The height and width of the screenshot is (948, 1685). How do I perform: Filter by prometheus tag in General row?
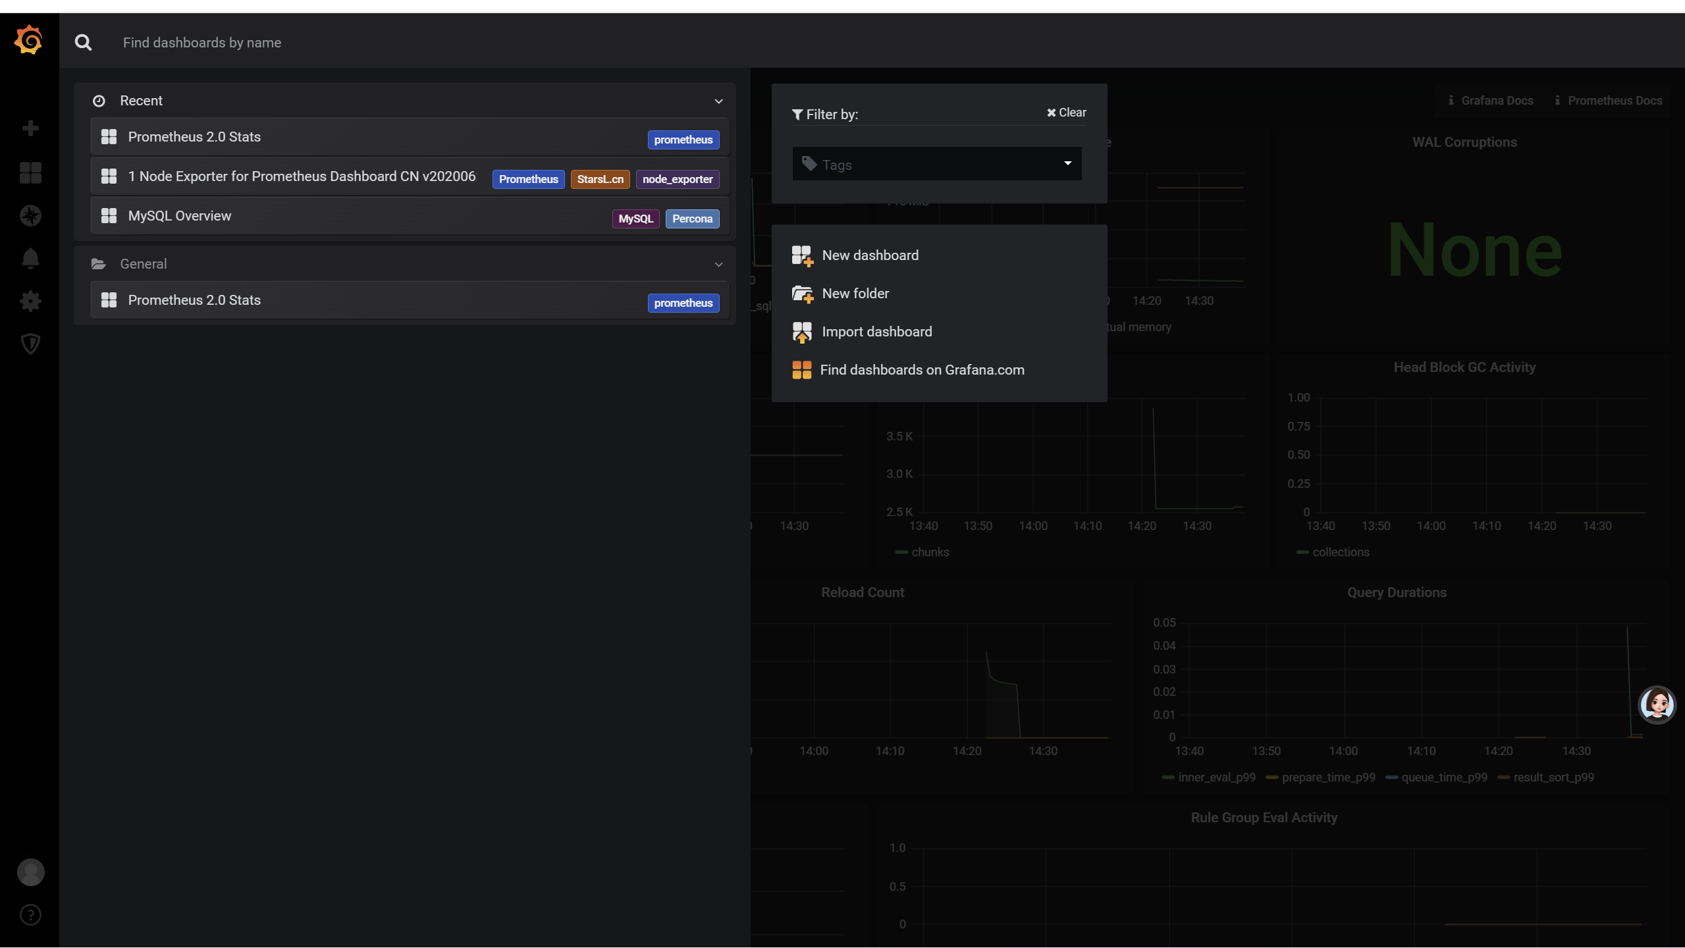coord(683,303)
